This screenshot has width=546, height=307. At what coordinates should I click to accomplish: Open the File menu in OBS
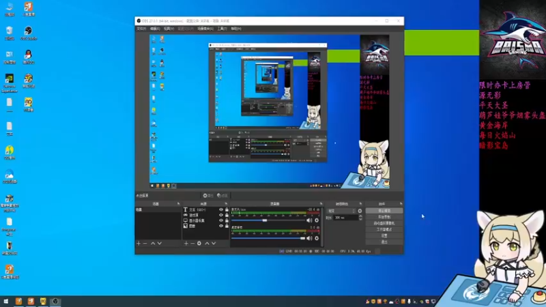tap(141, 29)
